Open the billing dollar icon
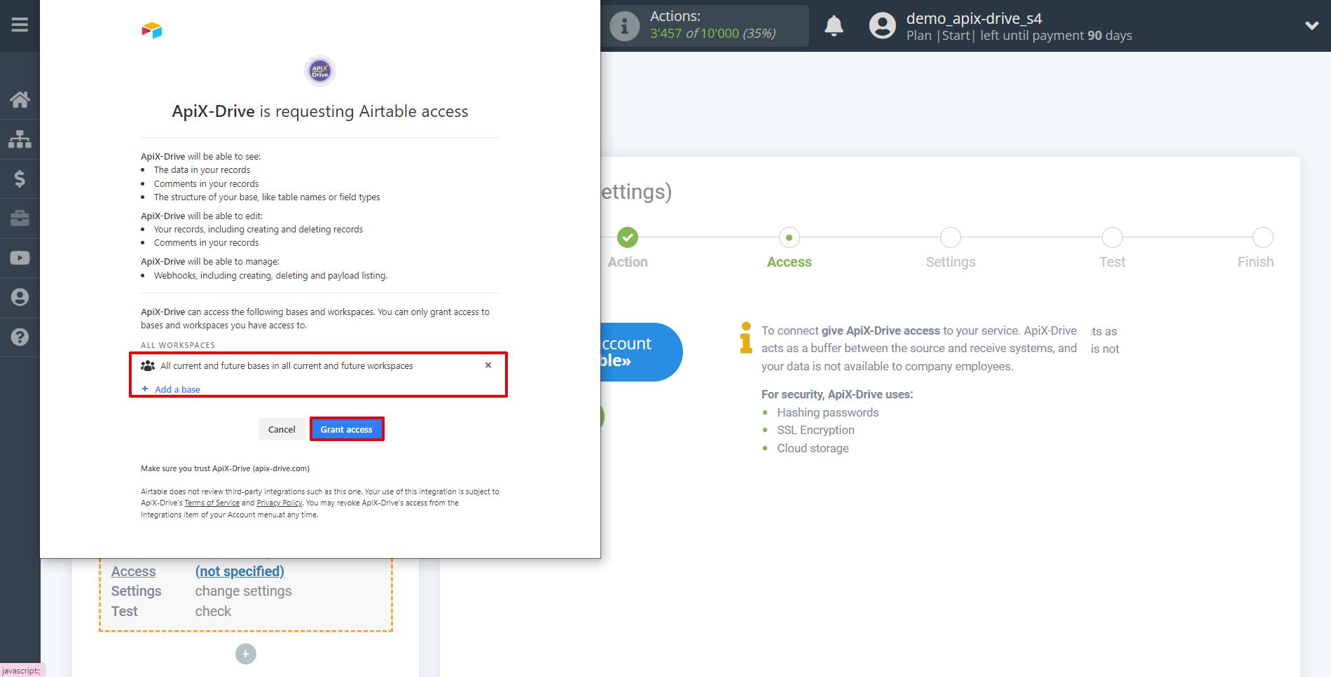This screenshot has width=1331, height=677. (20, 179)
